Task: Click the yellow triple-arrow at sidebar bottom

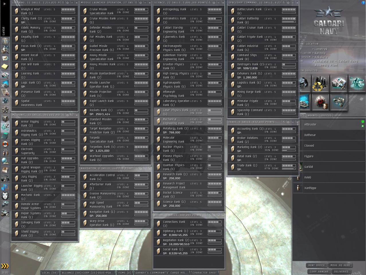Action: point(5,266)
